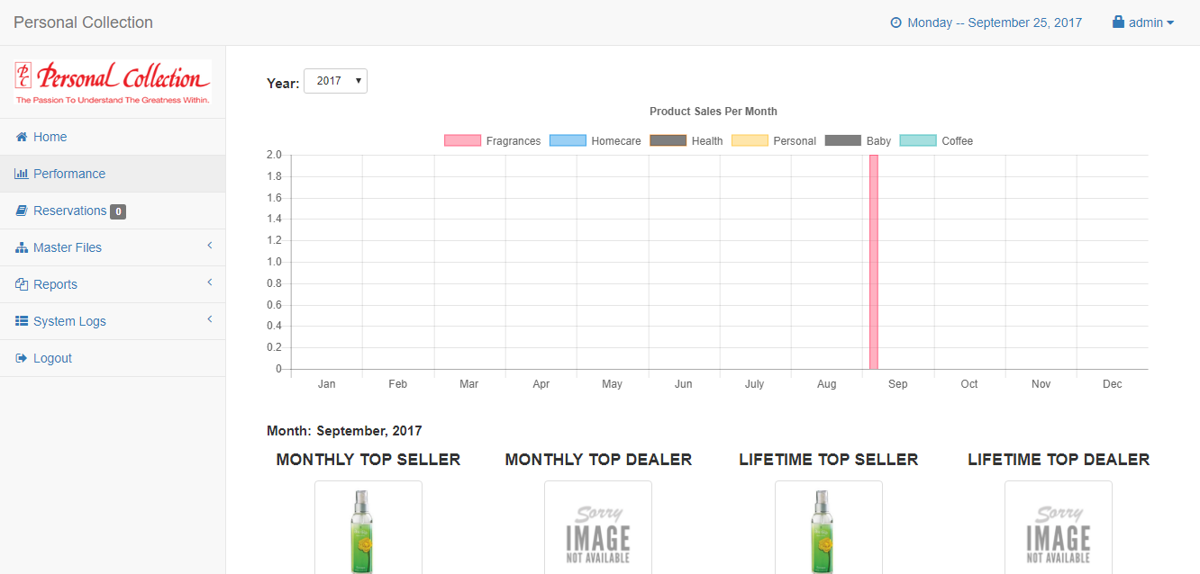This screenshot has width=1200, height=574.
Task: Click the Reservations count badge
Action: click(118, 211)
